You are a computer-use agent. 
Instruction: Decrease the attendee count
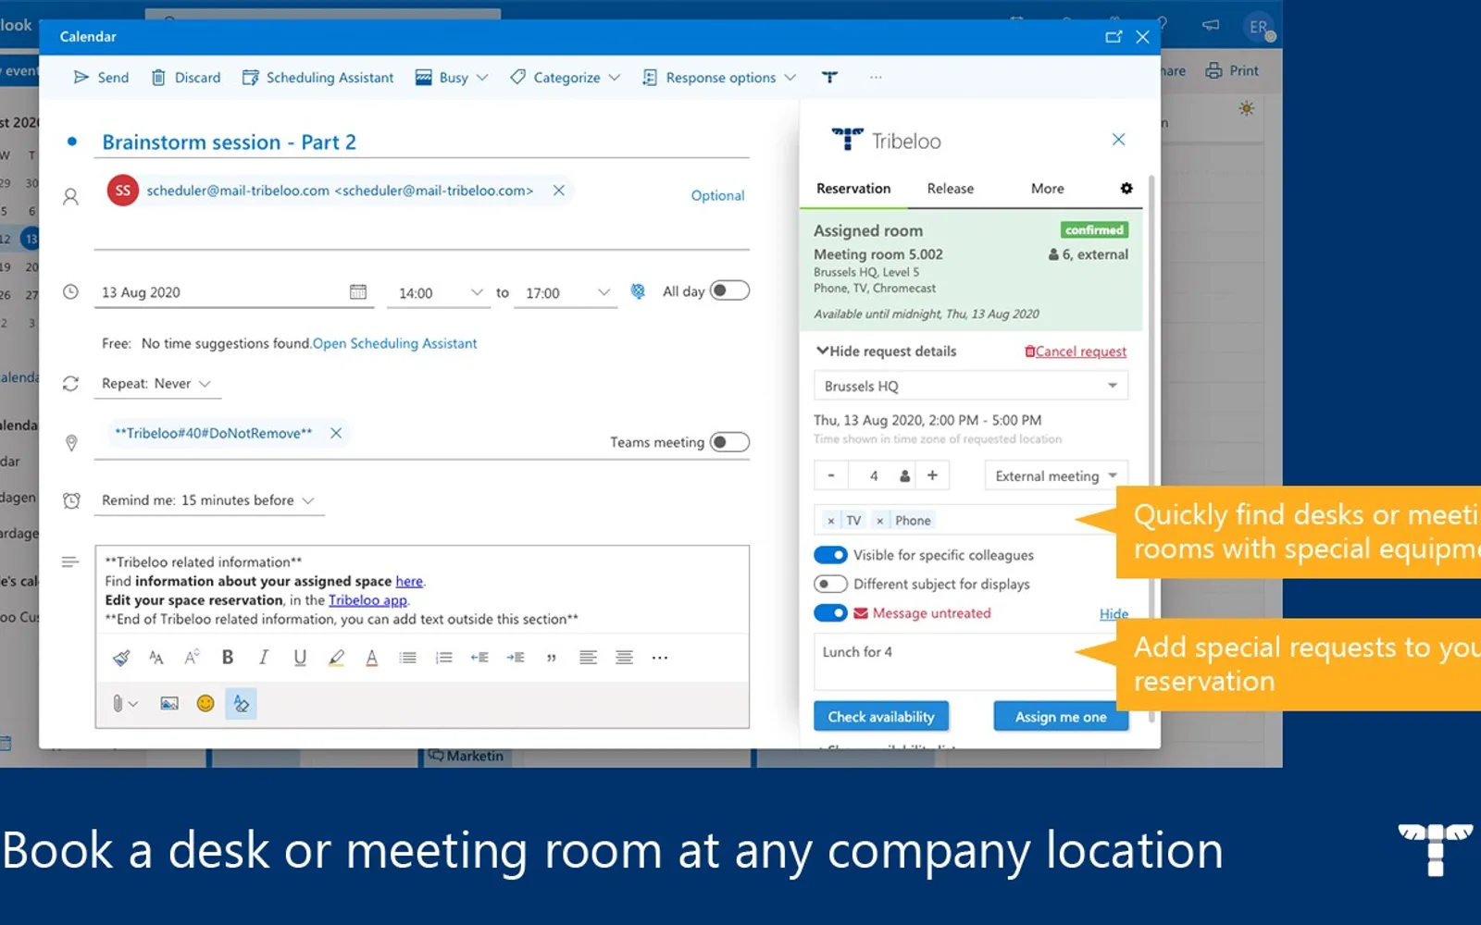[831, 475]
